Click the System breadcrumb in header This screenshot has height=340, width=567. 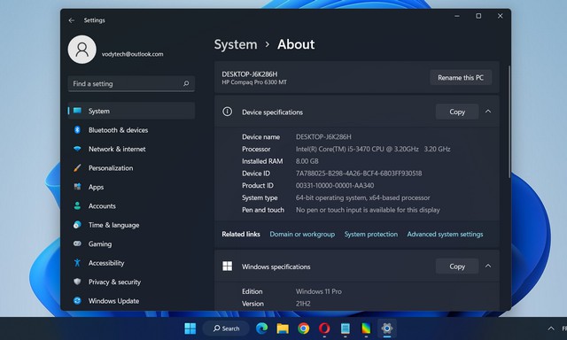tap(236, 44)
